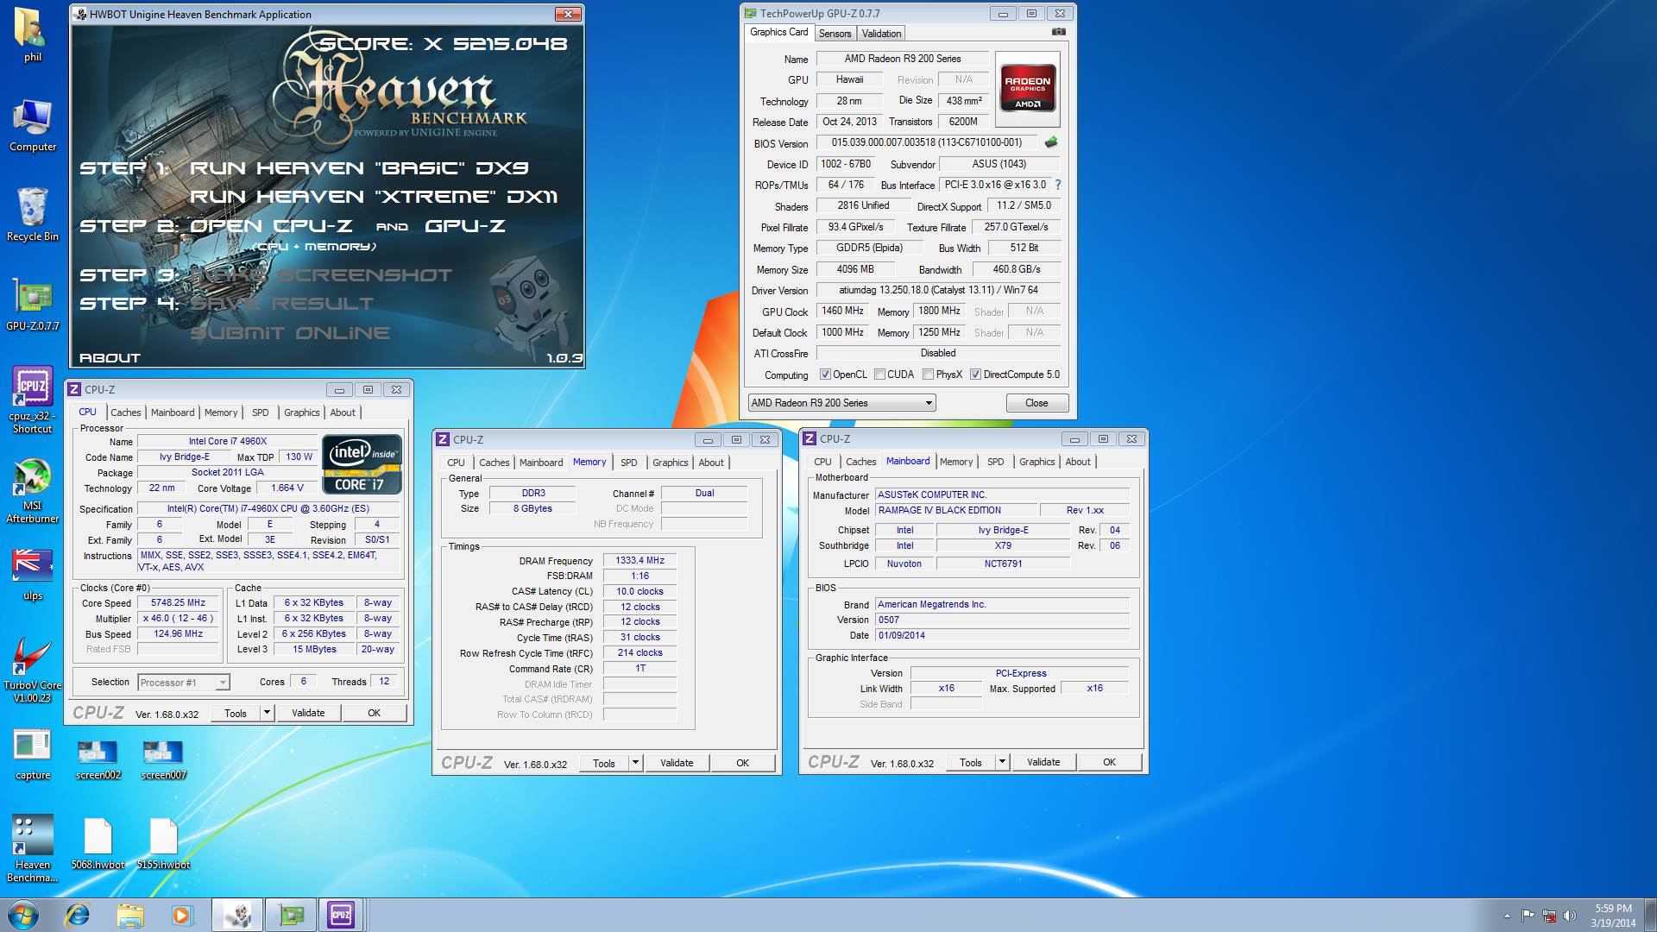Show hidden system tray icons arrow
Screen dimensions: 1657x932
click(x=1507, y=916)
